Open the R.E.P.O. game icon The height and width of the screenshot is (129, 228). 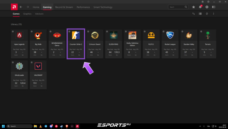click(x=151, y=35)
